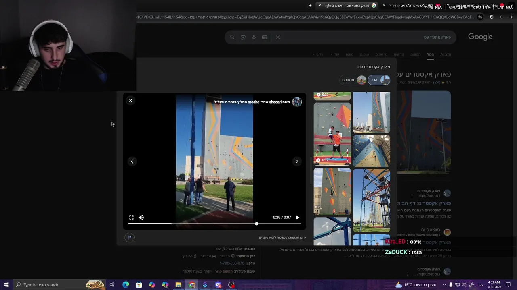Image resolution: width=517 pixels, height=290 pixels.
Task: Switch to the מצב AI search tab
Action: pyautogui.click(x=445, y=54)
